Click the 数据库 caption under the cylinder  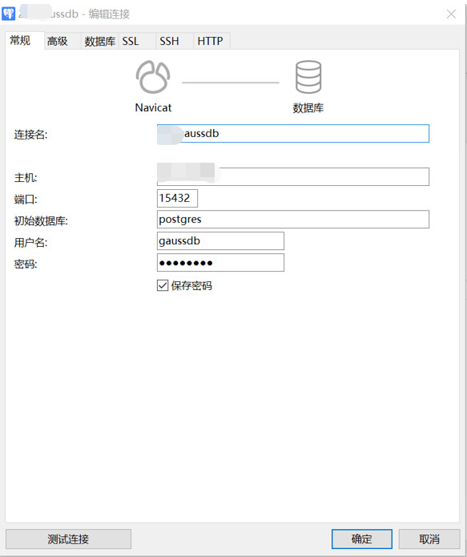pyautogui.click(x=308, y=108)
